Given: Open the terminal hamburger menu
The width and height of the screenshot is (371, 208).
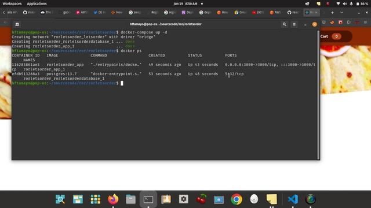Looking at the screenshot, I should point(294,24).
